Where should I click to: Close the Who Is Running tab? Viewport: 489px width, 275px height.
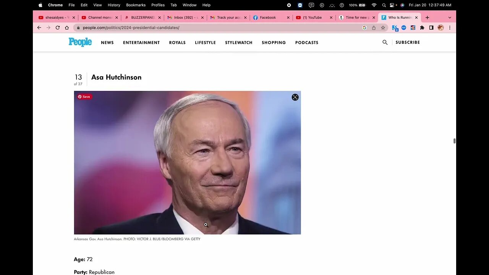[x=416, y=18]
